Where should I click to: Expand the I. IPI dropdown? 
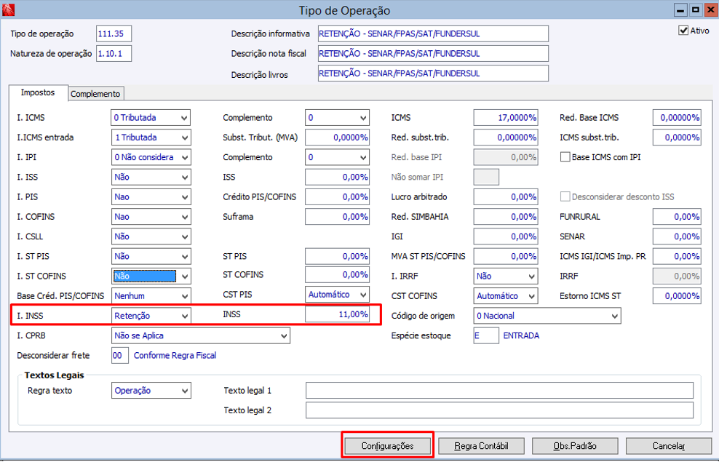151,157
